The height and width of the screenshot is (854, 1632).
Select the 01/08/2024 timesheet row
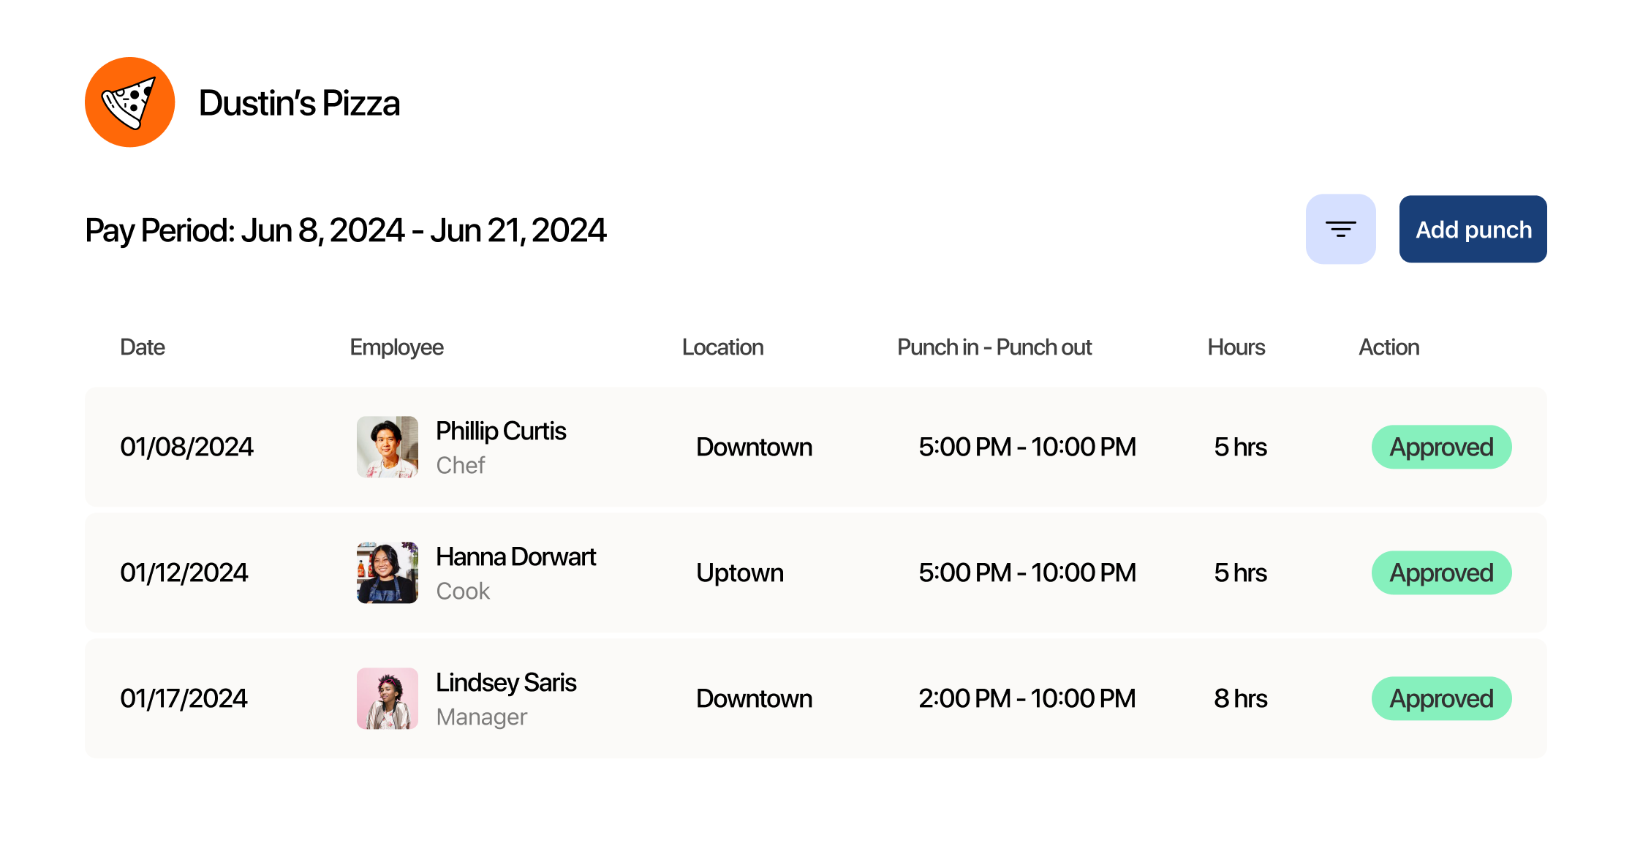click(x=186, y=447)
